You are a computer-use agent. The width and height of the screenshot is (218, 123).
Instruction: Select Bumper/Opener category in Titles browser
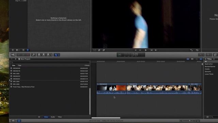(x=210, y=67)
